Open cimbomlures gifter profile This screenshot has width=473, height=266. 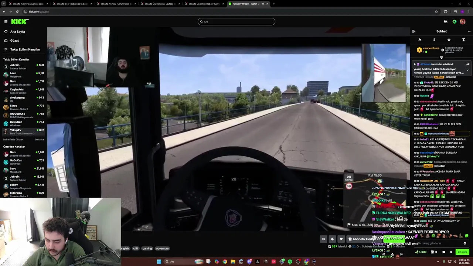431,48
